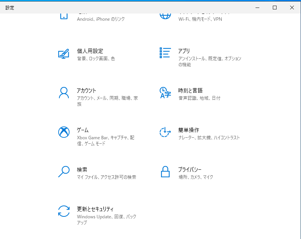Screen dimensions: 301x239
Task: Click the プライバシー padlock icon
Action: [165, 172]
